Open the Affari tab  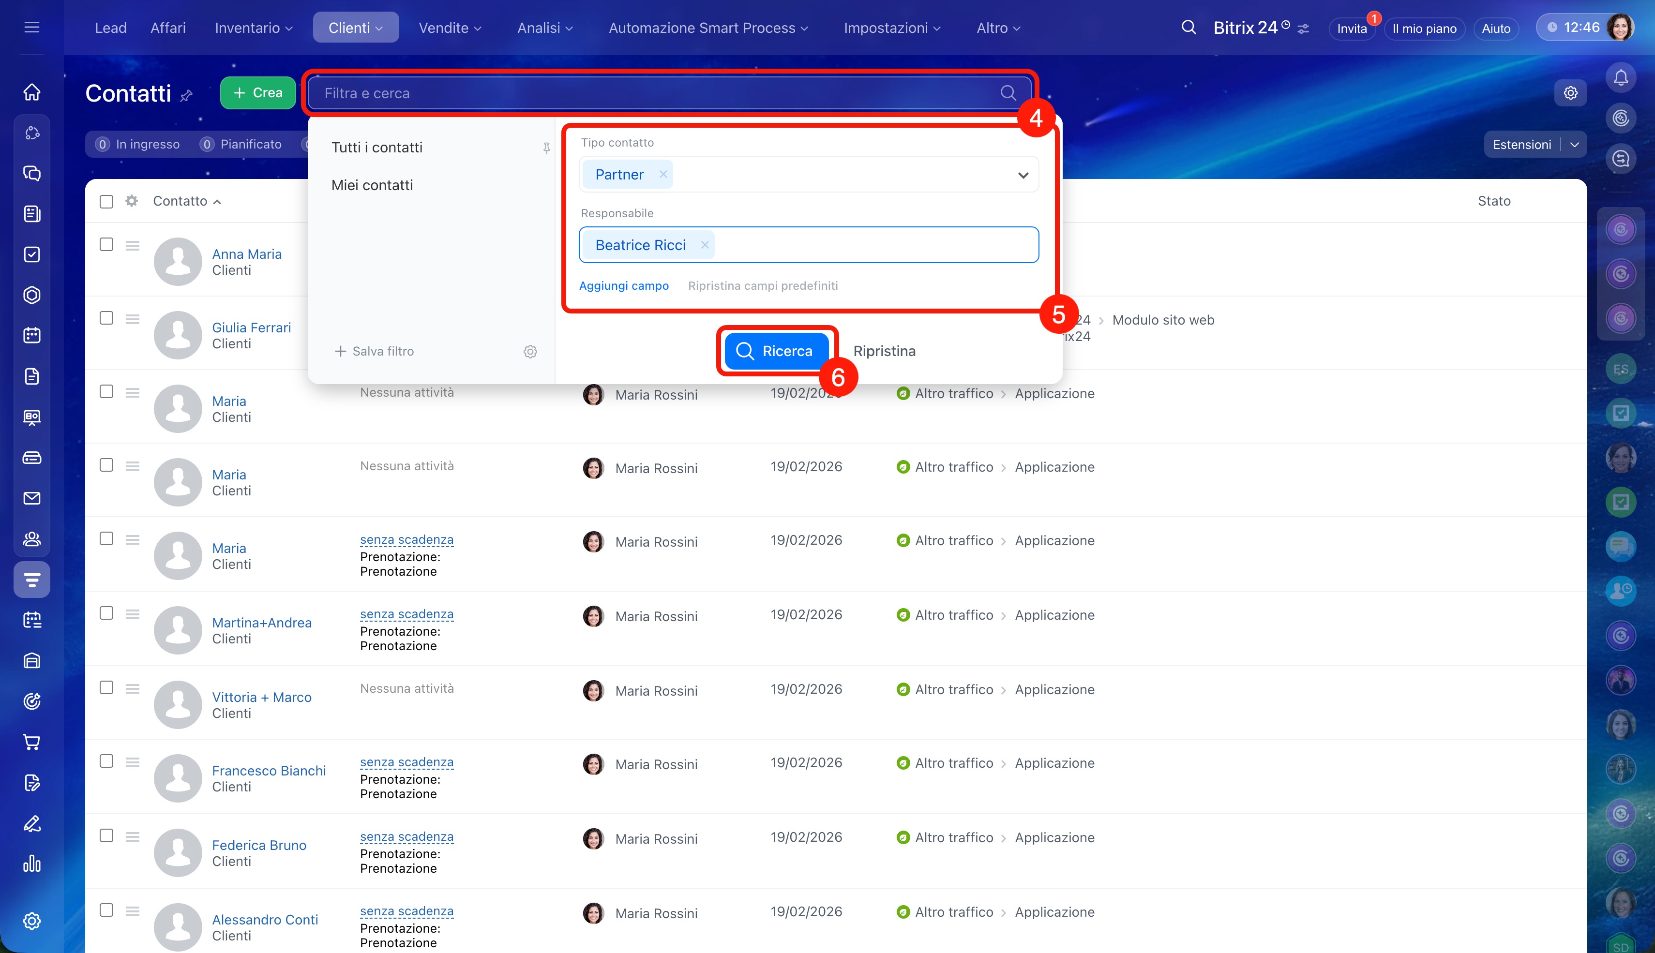(x=167, y=28)
